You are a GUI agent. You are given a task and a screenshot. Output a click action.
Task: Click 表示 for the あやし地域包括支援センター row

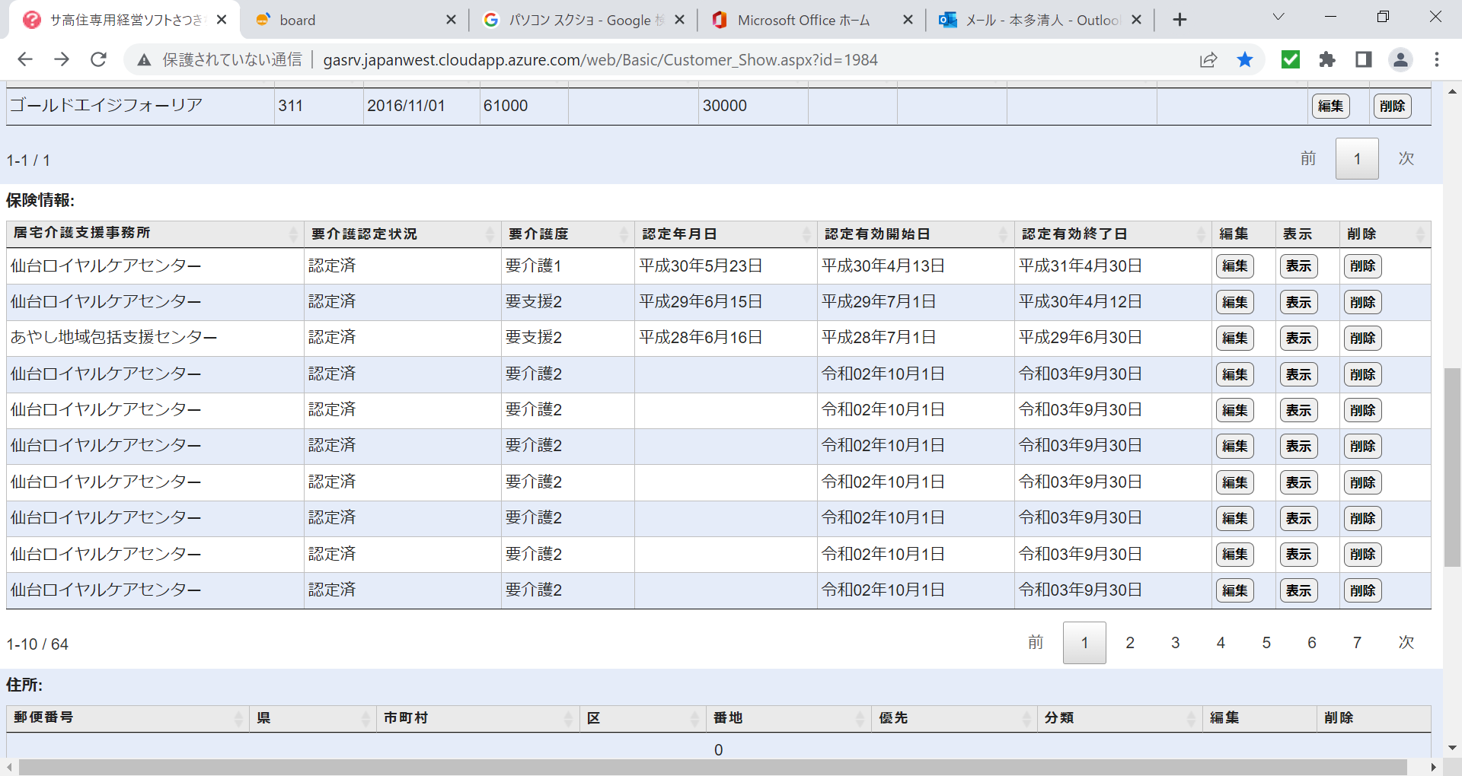click(x=1298, y=338)
